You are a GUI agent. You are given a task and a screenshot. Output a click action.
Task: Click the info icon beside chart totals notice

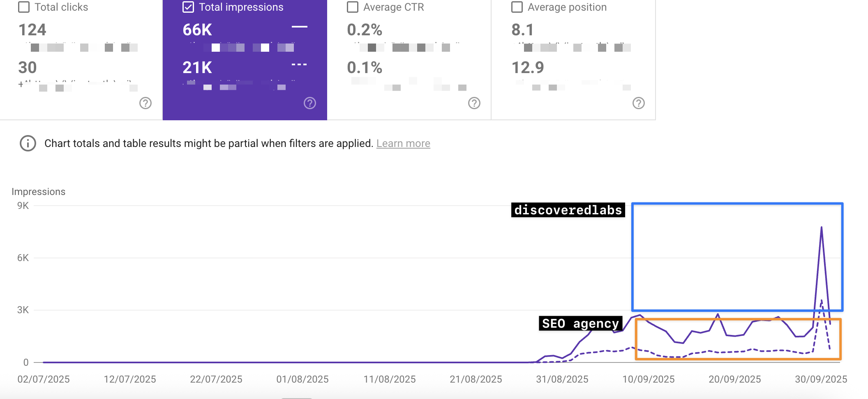click(x=28, y=143)
